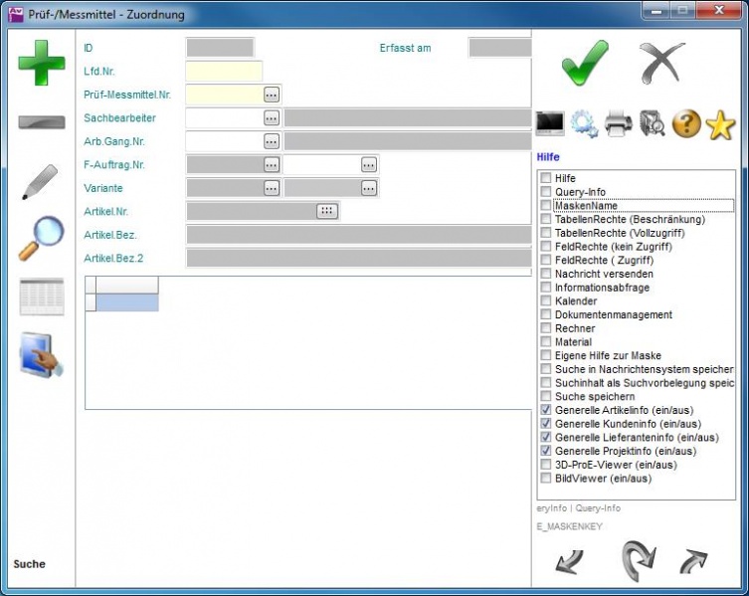Screen dimensions: 749x596
Task: Click the green checkmark confirm icon
Action: 584,64
